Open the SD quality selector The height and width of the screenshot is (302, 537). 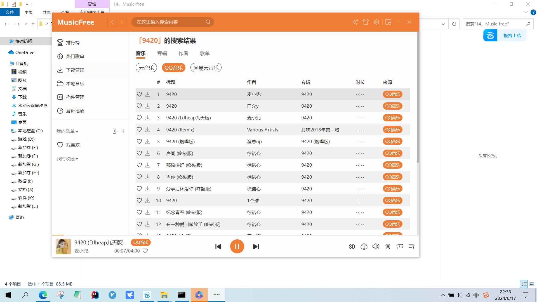click(x=352, y=247)
